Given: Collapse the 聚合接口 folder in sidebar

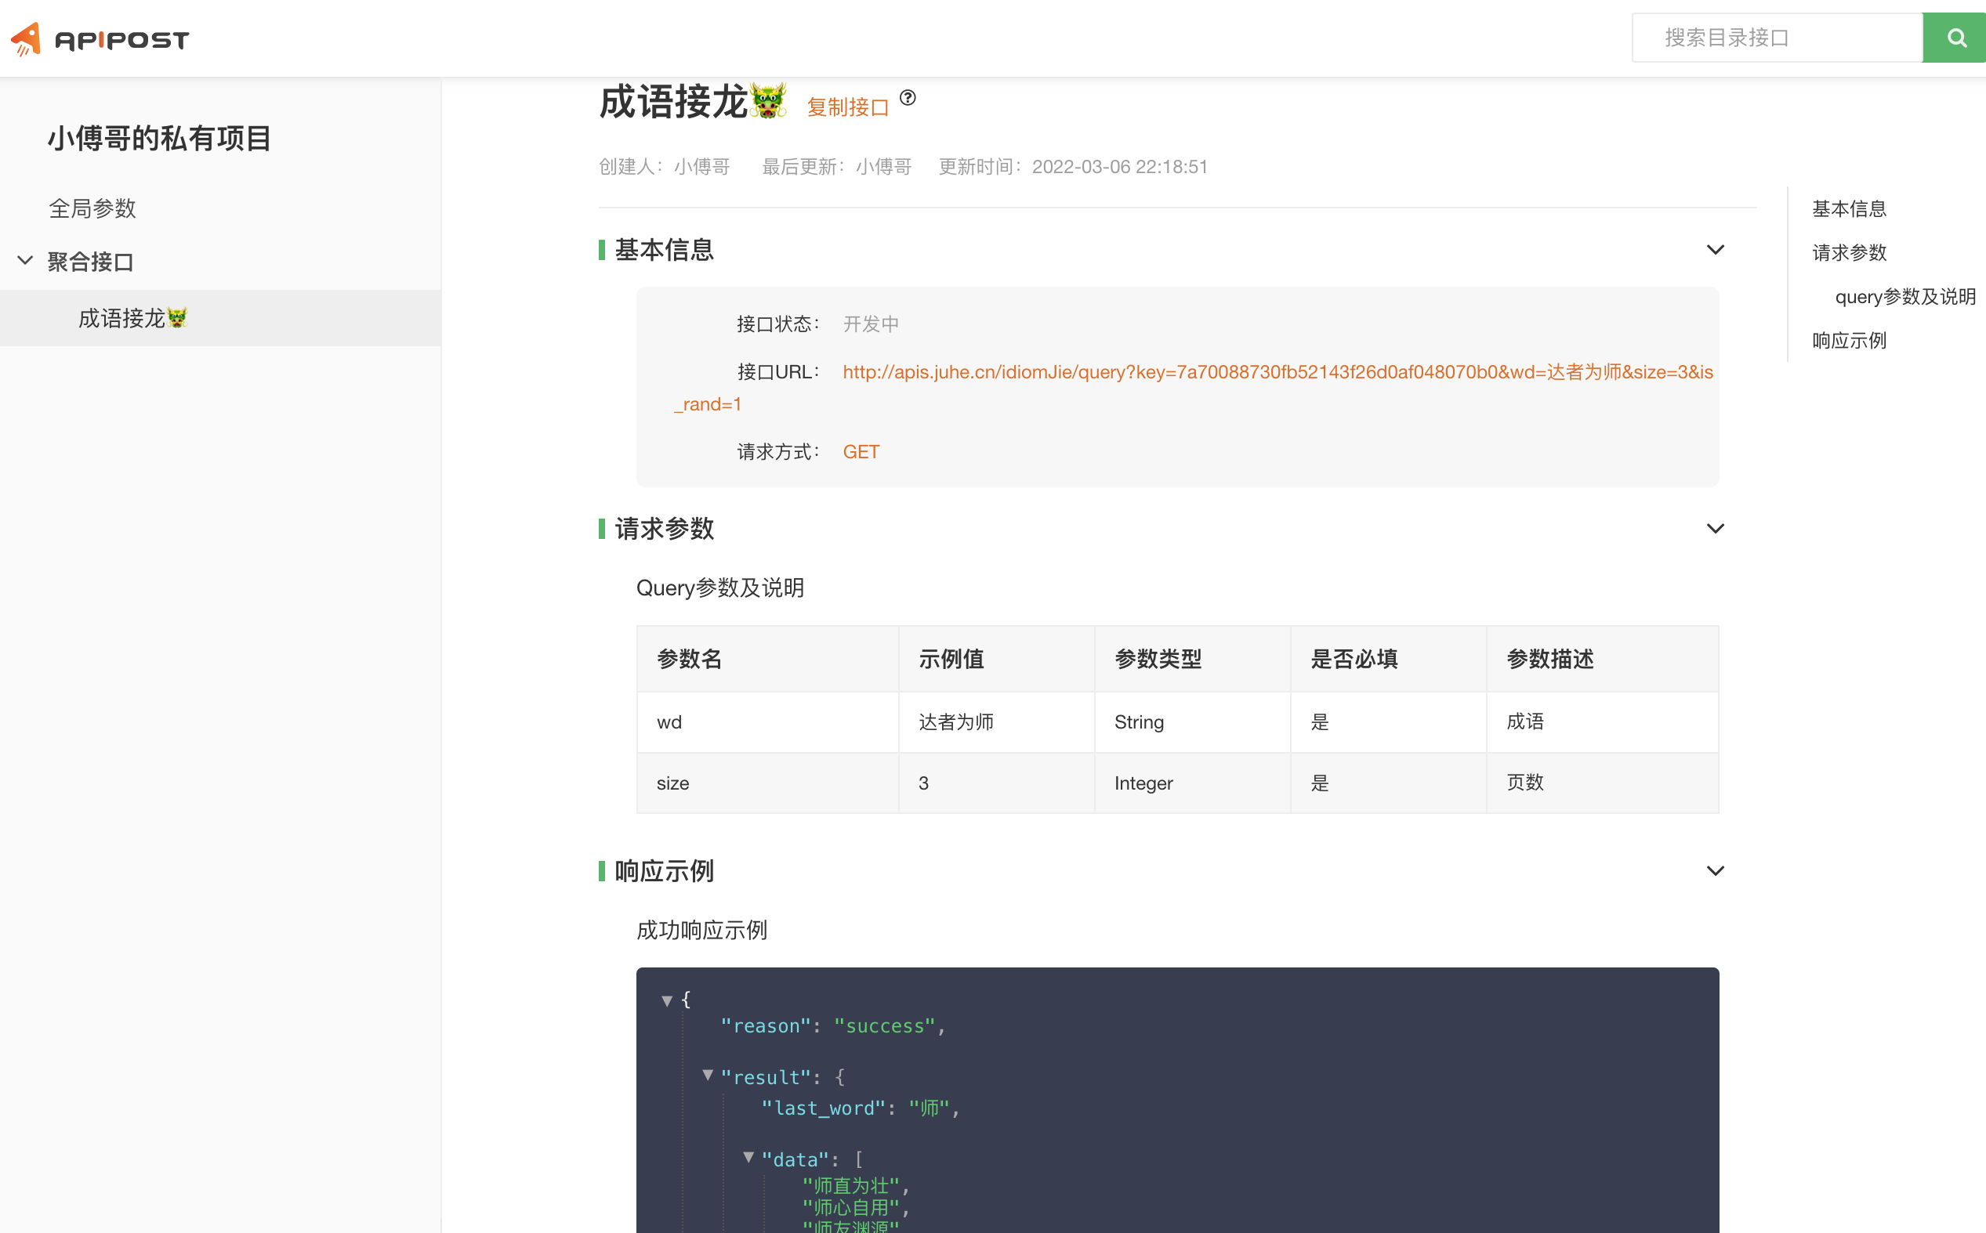Looking at the screenshot, I should (x=25, y=261).
